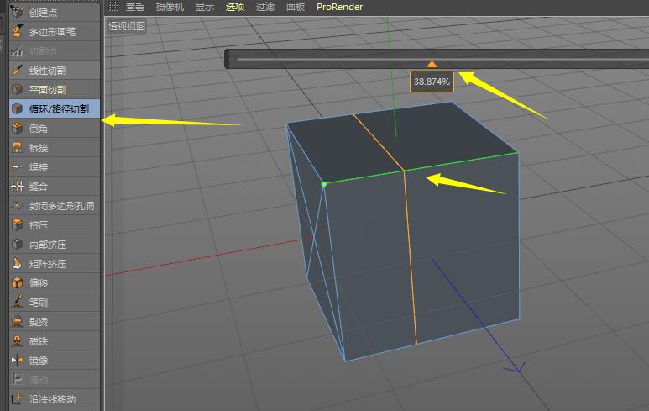This screenshot has width=649, height=411.
Task: Select the 内部挤压 inner extrude icon
Action: click(x=17, y=244)
